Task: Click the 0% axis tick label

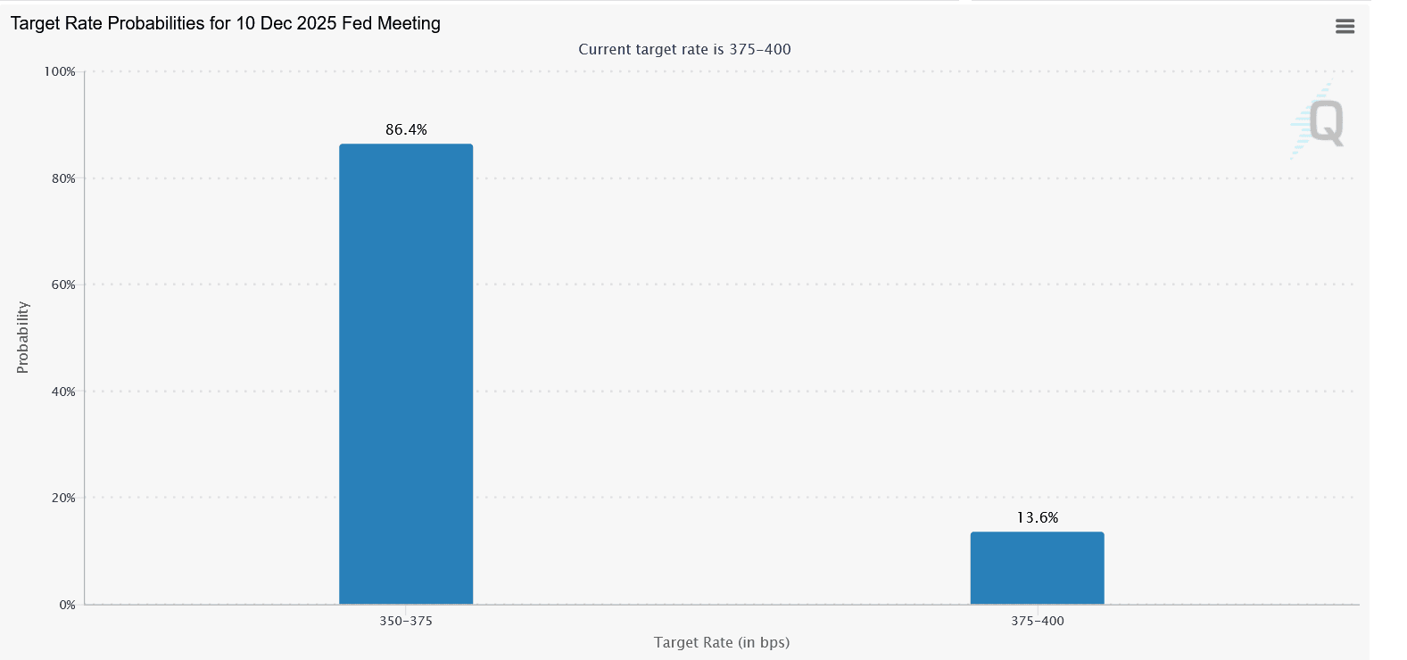Action: click(x=66, y=605)
